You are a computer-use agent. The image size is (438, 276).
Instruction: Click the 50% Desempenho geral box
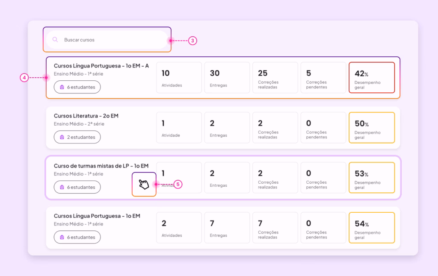pyautogui.click(x=372, y=128)
